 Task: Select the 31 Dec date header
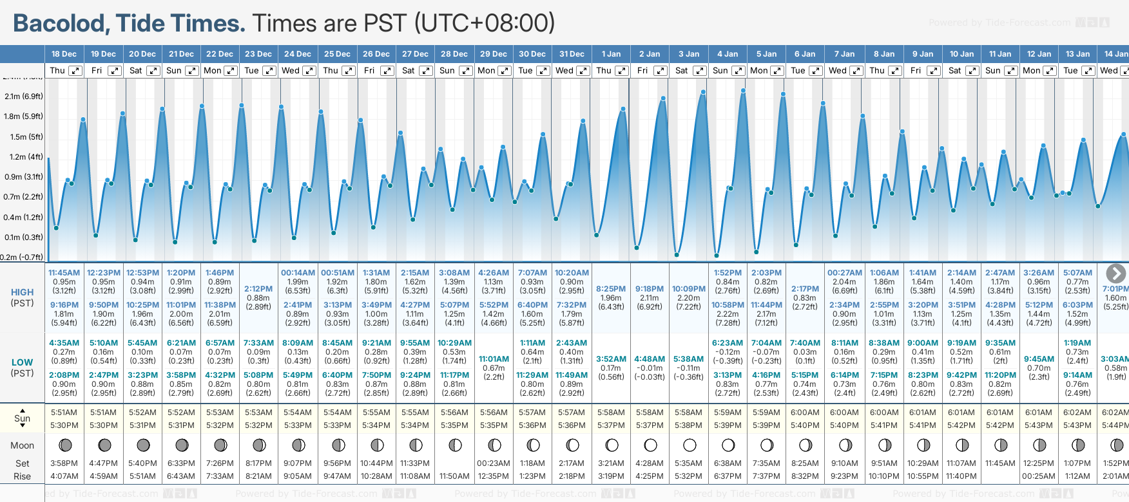point(572,54)
